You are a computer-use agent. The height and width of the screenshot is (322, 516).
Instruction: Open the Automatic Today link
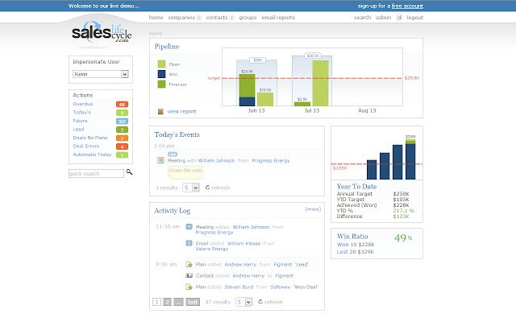92,155
